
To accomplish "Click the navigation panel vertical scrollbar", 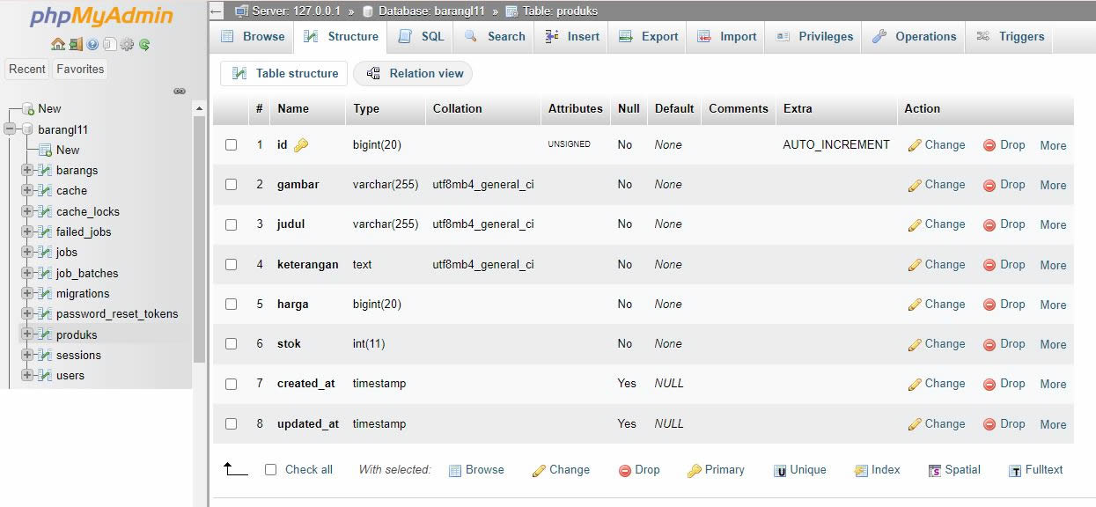I will (199, 238).
